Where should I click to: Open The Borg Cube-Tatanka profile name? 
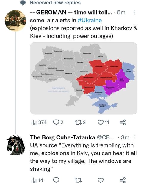62,137
